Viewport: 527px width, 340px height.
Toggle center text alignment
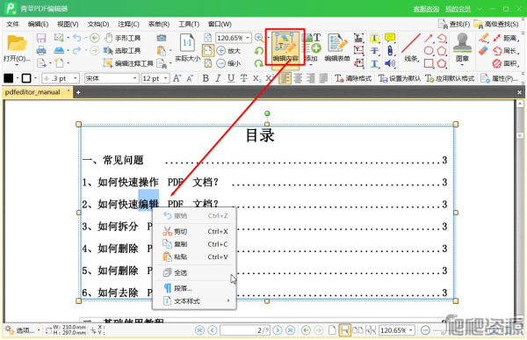tap(298, 78)
